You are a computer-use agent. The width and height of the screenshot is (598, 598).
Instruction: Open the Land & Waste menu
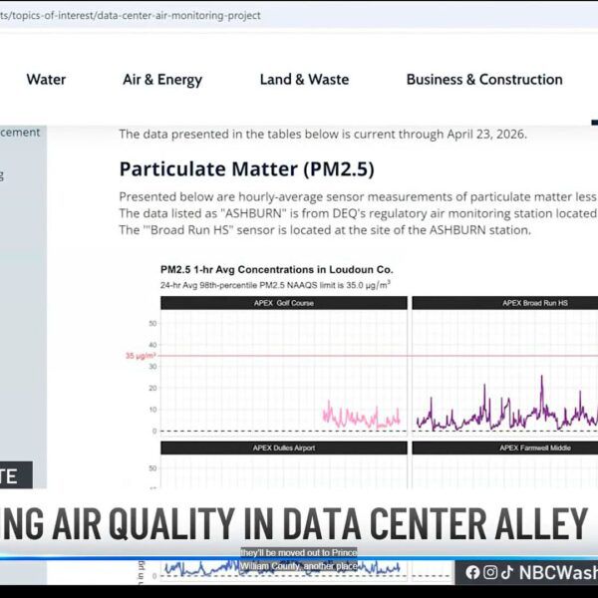click(x=304, y=80)
